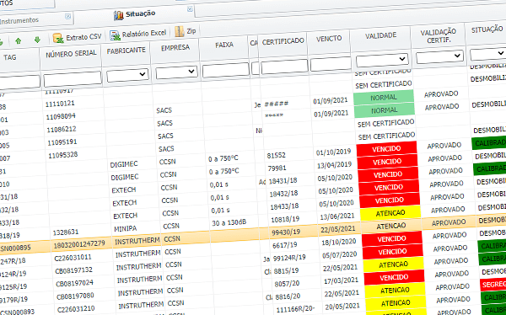This screenshot has height=315, width=506.
Task: Sort by FAIXA column header
Action: point(224,45)
